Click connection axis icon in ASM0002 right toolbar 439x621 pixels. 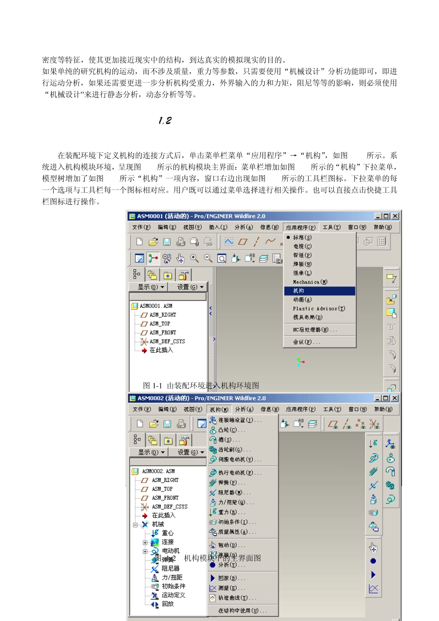pos(390,444)
